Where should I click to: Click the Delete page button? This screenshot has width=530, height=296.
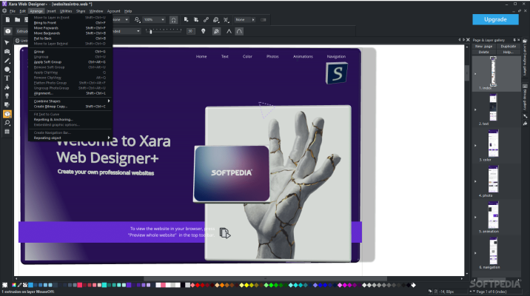pos(483,52)
